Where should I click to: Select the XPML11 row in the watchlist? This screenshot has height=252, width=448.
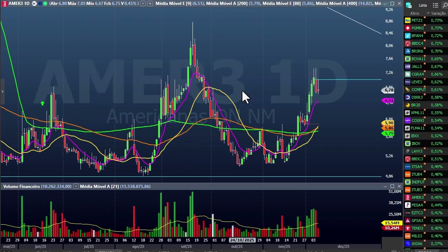pos(426,113)
